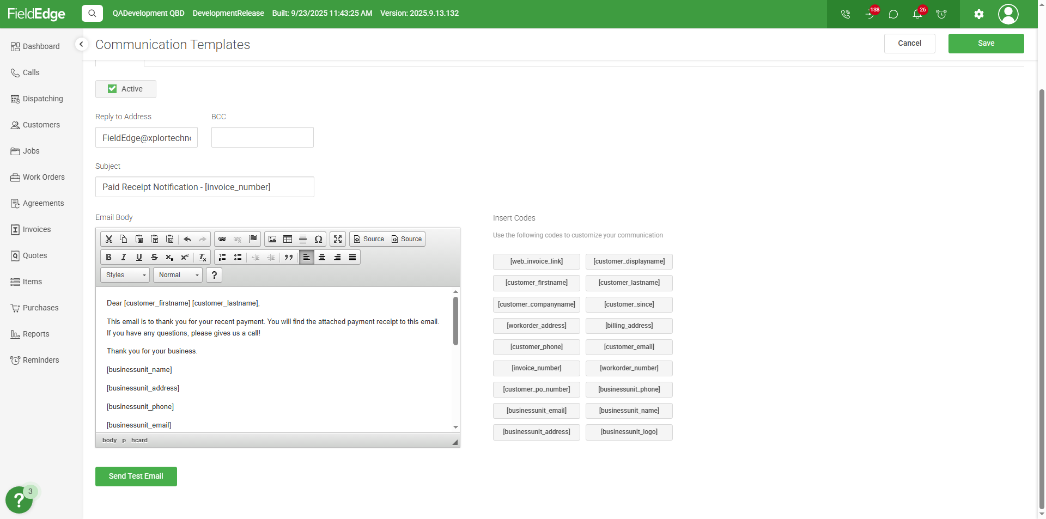The image size is (1046, 519).
Task: Open the Normal paragraph format dropdown
Action: [177, 275]
